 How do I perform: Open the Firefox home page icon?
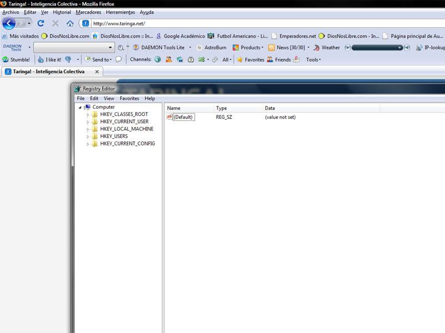[x=70, y=23]
